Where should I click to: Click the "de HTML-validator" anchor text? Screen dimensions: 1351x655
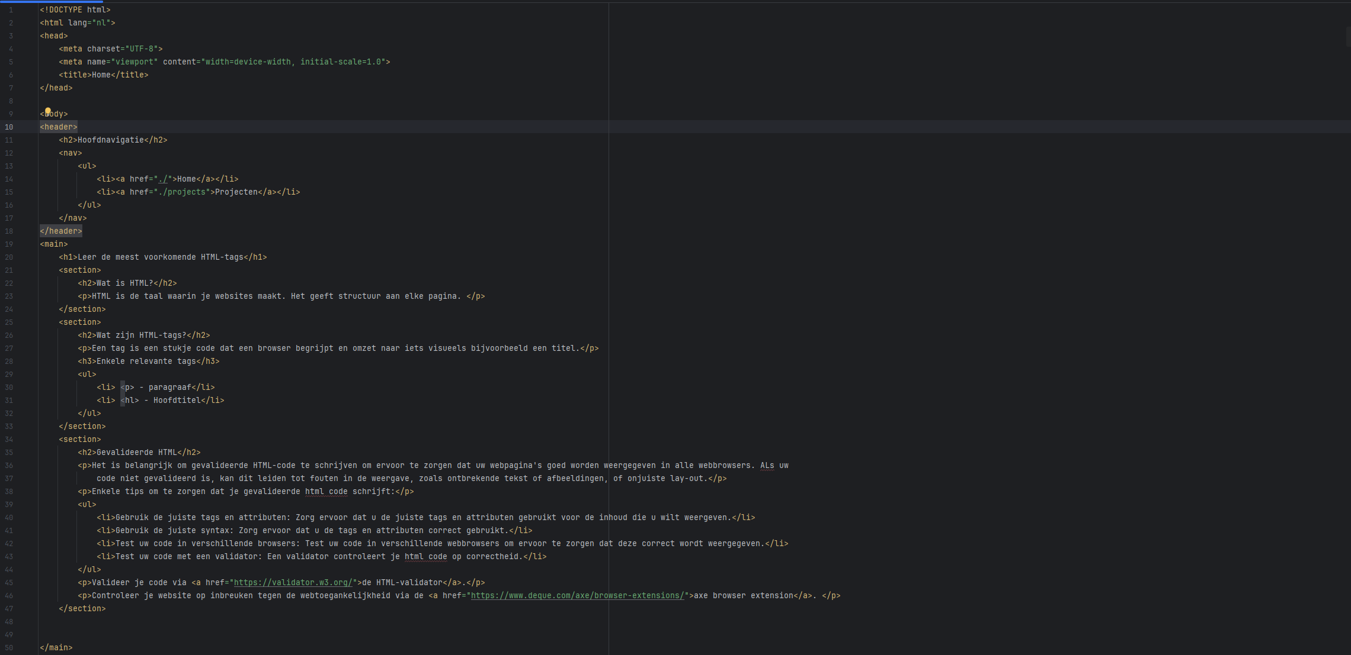coord(402,583)
